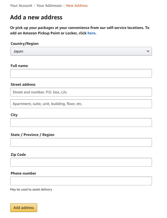Follow the 'here' Pickup Point link
This screenshot has height=218, width=167.
click(x=91, y=33)
